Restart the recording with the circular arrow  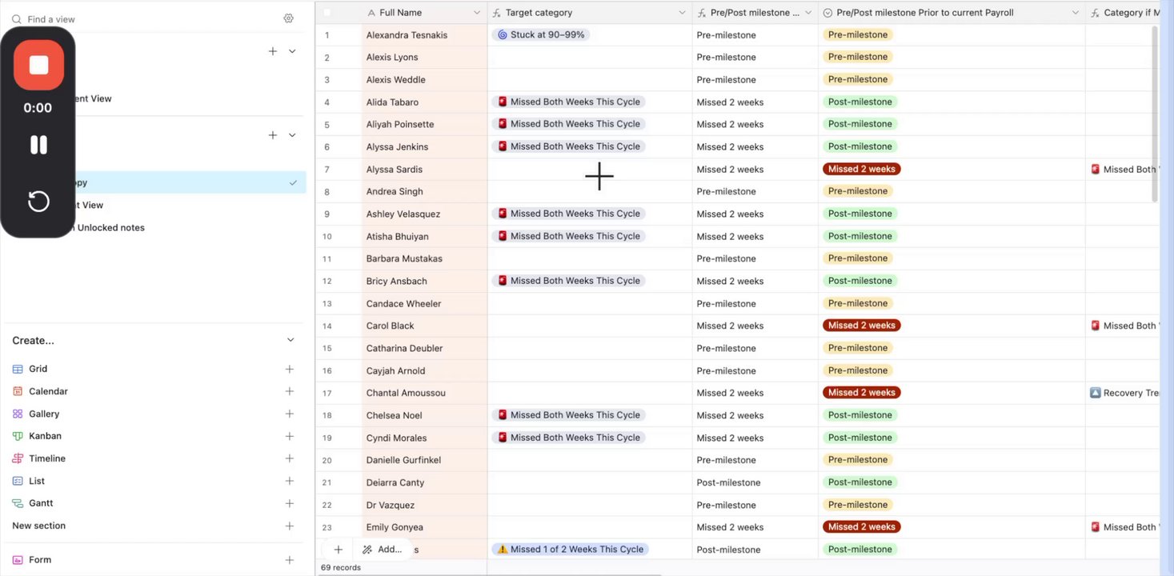[38, 201]
